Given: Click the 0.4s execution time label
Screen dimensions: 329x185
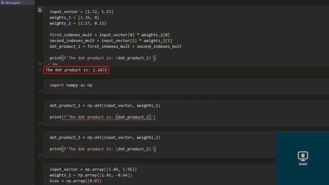Looking at the screenshot, I should (x=55, y=64).
